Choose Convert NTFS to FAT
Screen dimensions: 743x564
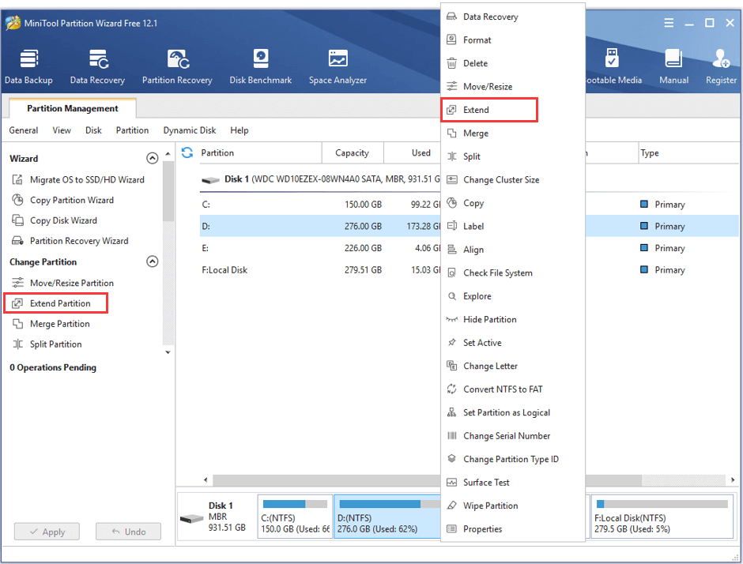tap(513, 389)
